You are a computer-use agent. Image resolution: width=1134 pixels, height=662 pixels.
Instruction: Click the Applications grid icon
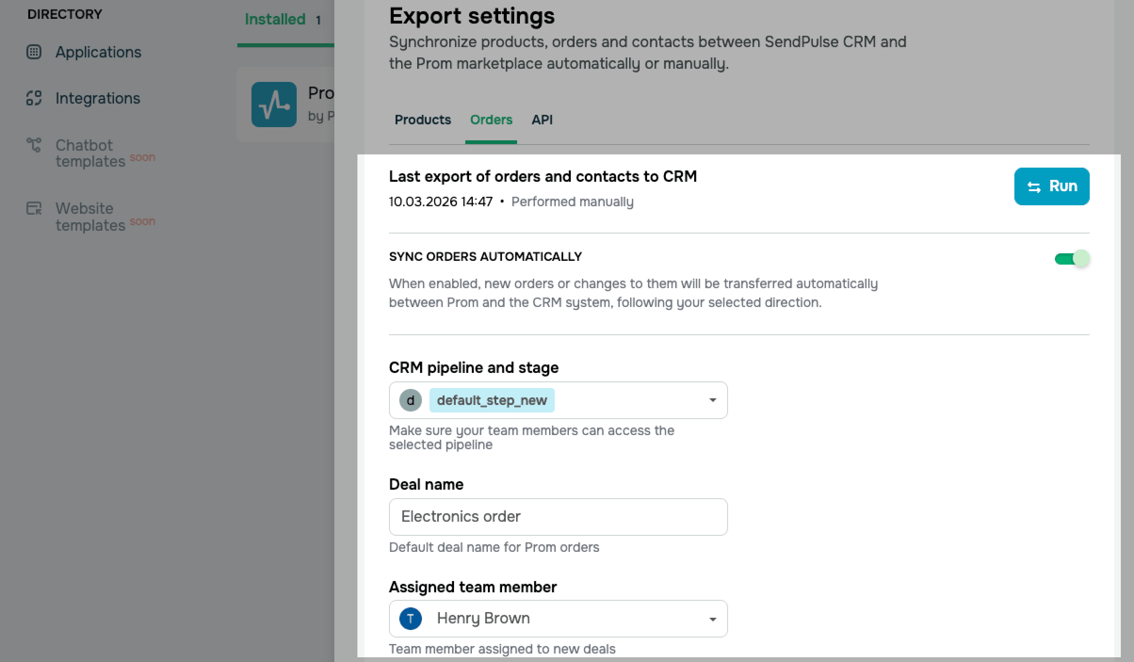coord(34,52)
